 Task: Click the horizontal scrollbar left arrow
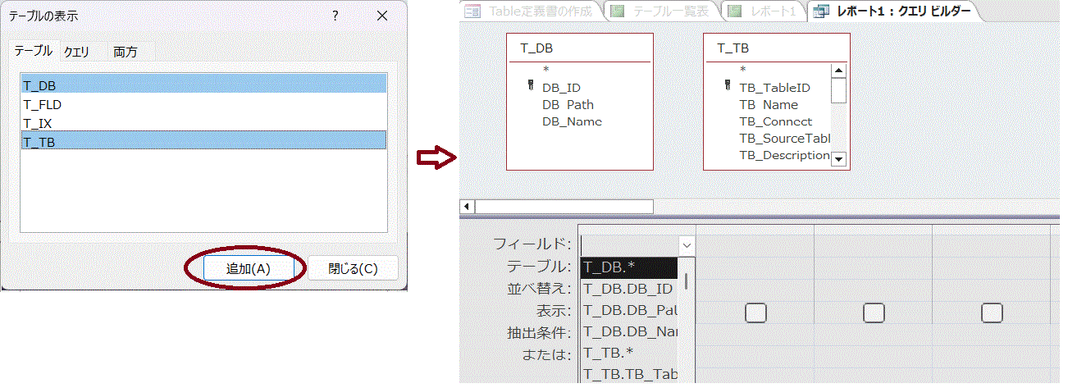[467, 207]
